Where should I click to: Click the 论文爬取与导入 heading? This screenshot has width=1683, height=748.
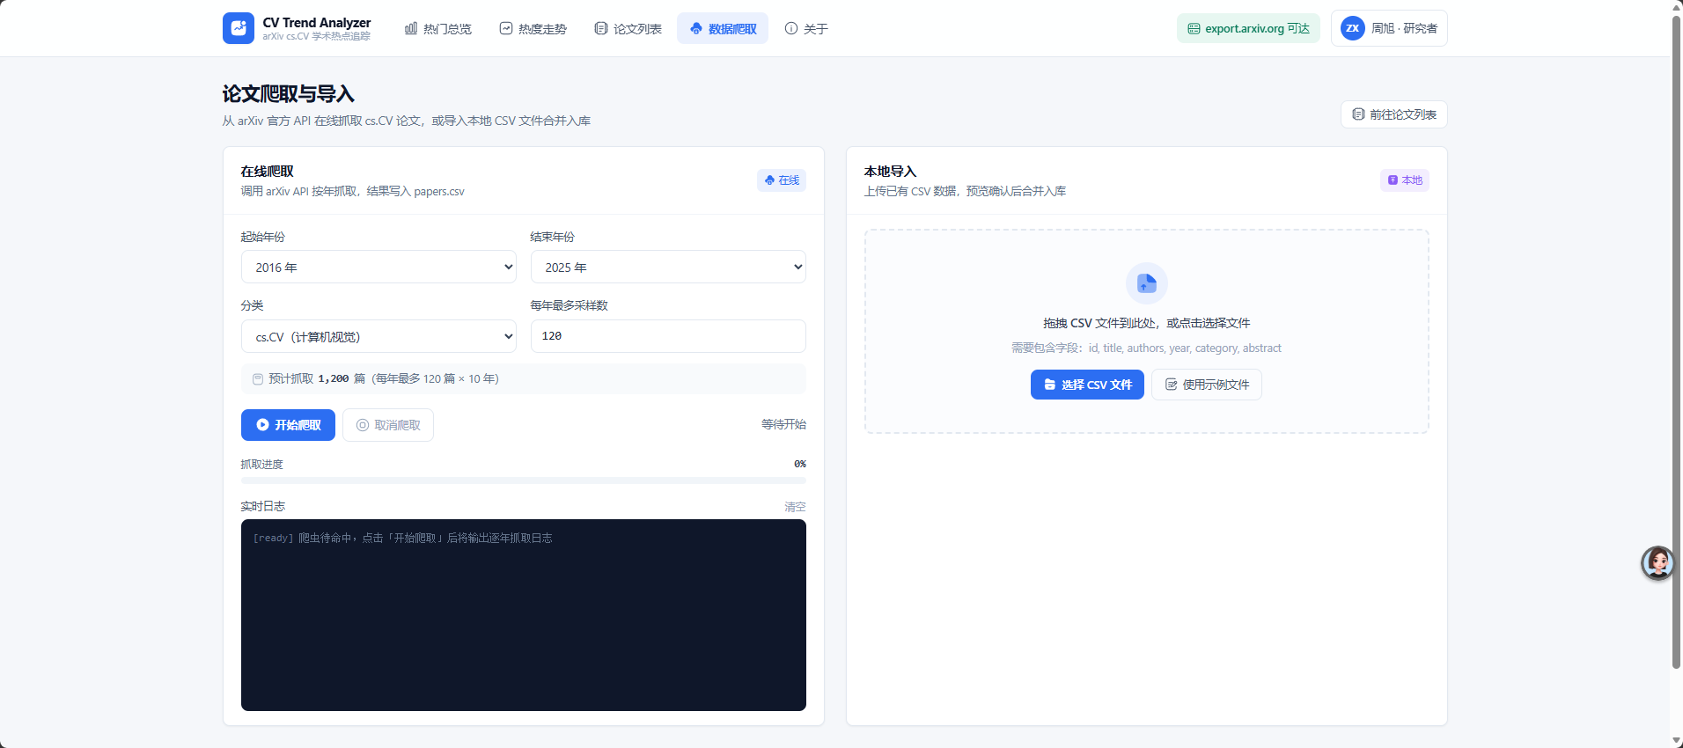point(289,94)
